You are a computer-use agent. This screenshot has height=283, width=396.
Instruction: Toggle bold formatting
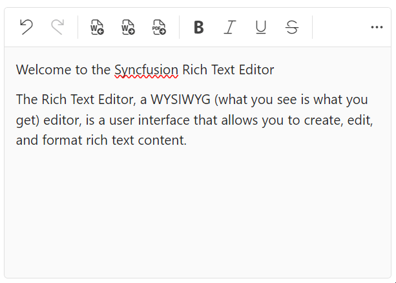(199, 27)
